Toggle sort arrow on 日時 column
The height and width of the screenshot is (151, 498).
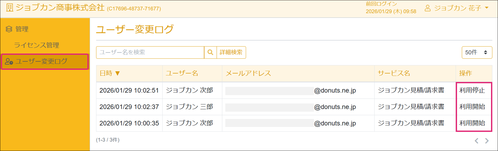(117, 73)
